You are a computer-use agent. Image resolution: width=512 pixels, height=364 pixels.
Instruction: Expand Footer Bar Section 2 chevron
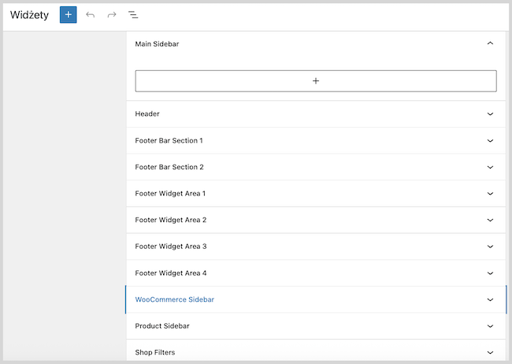[x=490, y=167]
